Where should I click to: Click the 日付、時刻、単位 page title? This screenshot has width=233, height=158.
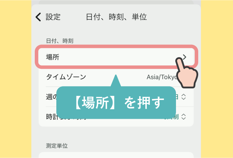pos(116,17)
